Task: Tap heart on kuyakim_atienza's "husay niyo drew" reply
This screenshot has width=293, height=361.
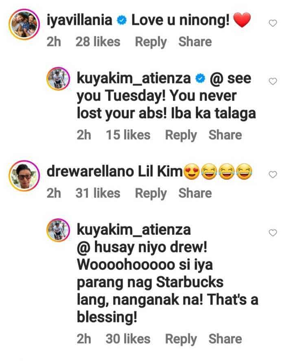Action: coord(273,233)
